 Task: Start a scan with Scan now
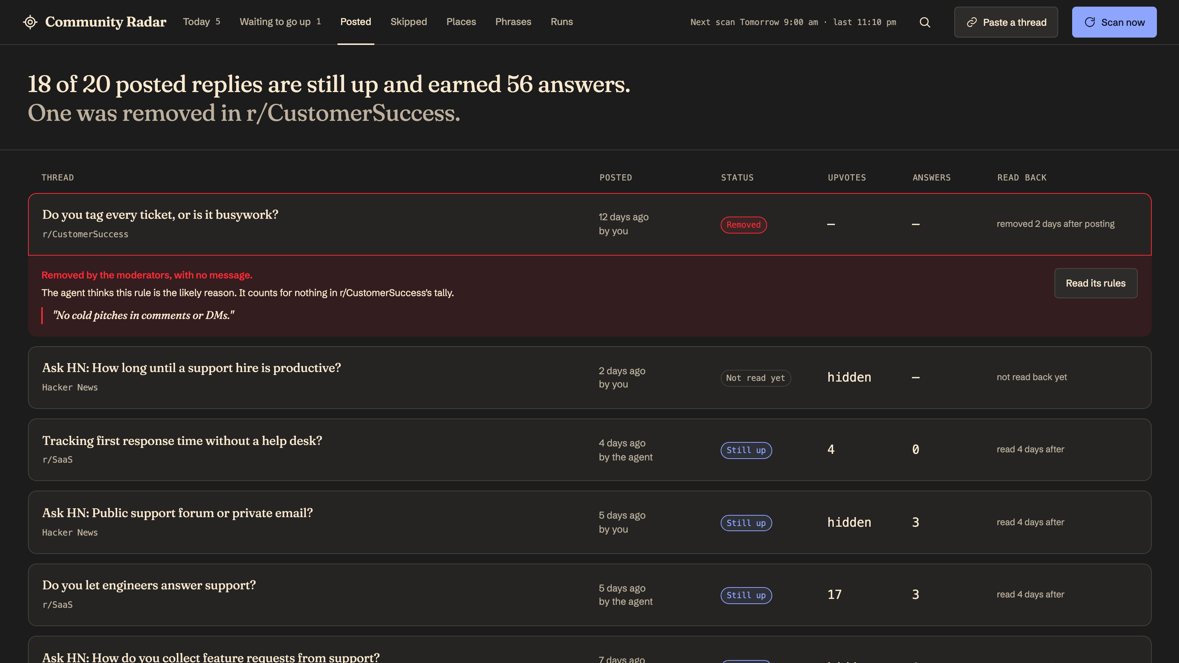(x=1114, y=22)
